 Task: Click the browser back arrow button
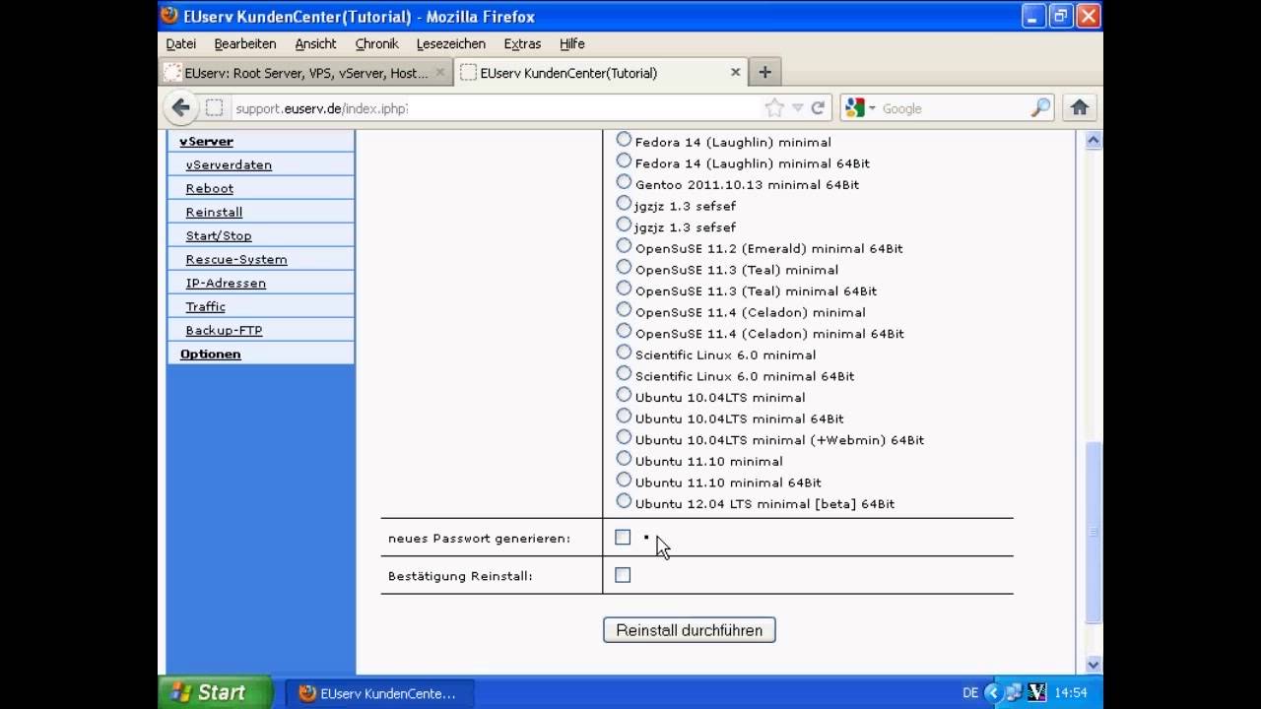(x=180, y=107)
